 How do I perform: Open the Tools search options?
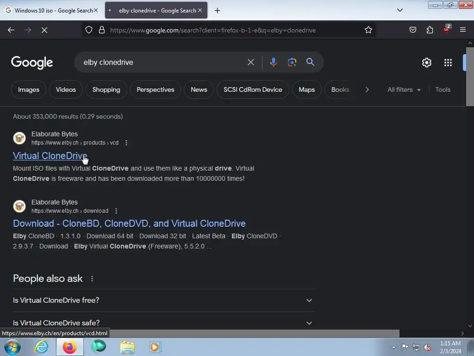coord(443,90)
